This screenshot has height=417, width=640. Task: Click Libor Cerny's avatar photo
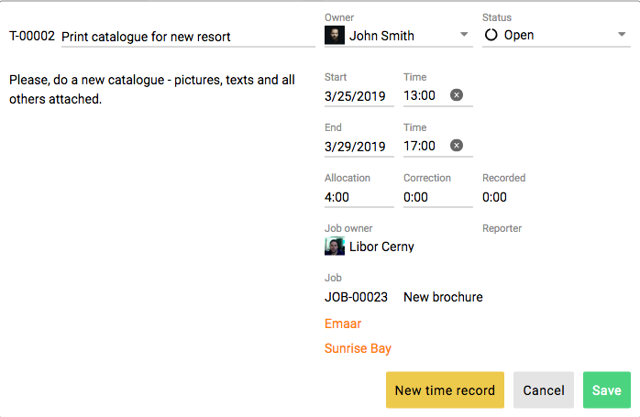click(335, 247)
